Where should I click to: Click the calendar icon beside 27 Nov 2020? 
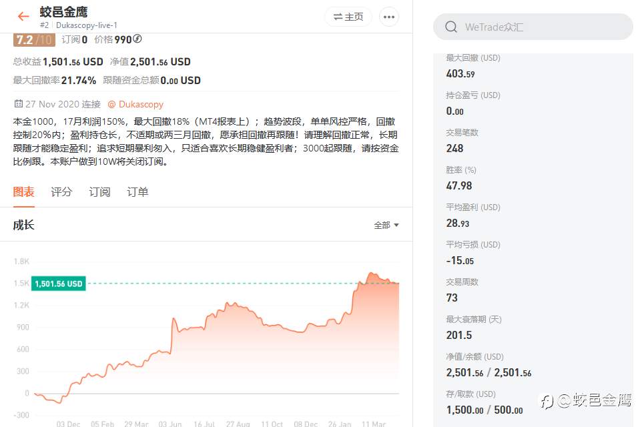18,103
